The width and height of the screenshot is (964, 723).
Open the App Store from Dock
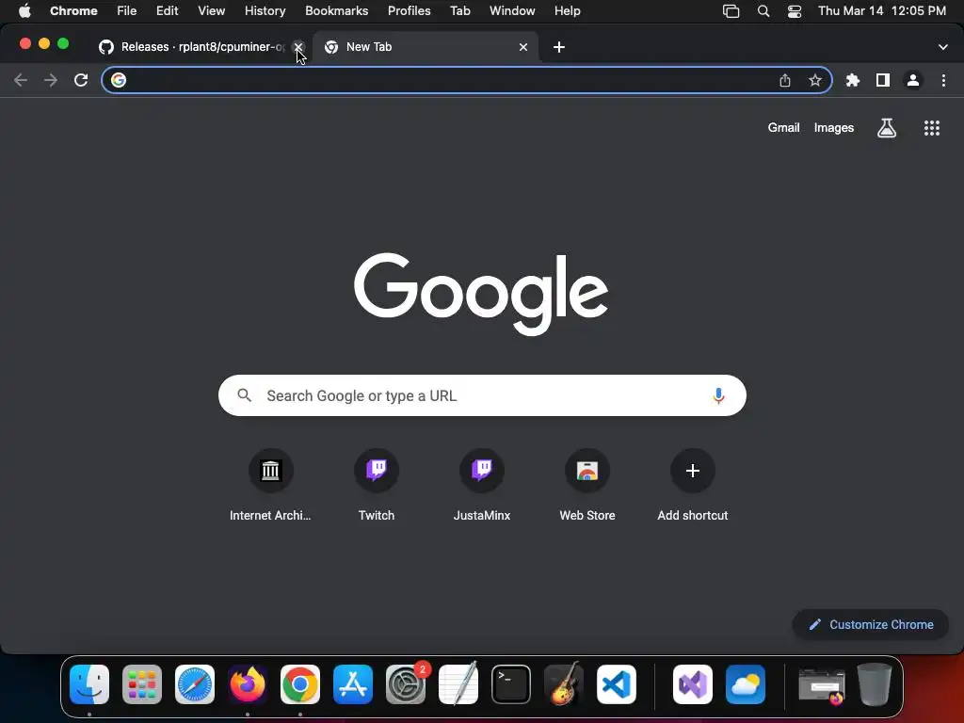(x=353, y=684)
